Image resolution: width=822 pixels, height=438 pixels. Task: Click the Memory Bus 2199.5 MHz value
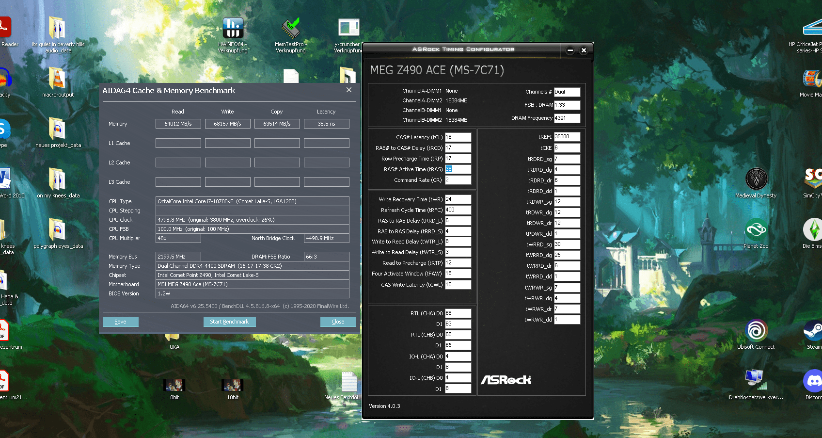[178, 257]
